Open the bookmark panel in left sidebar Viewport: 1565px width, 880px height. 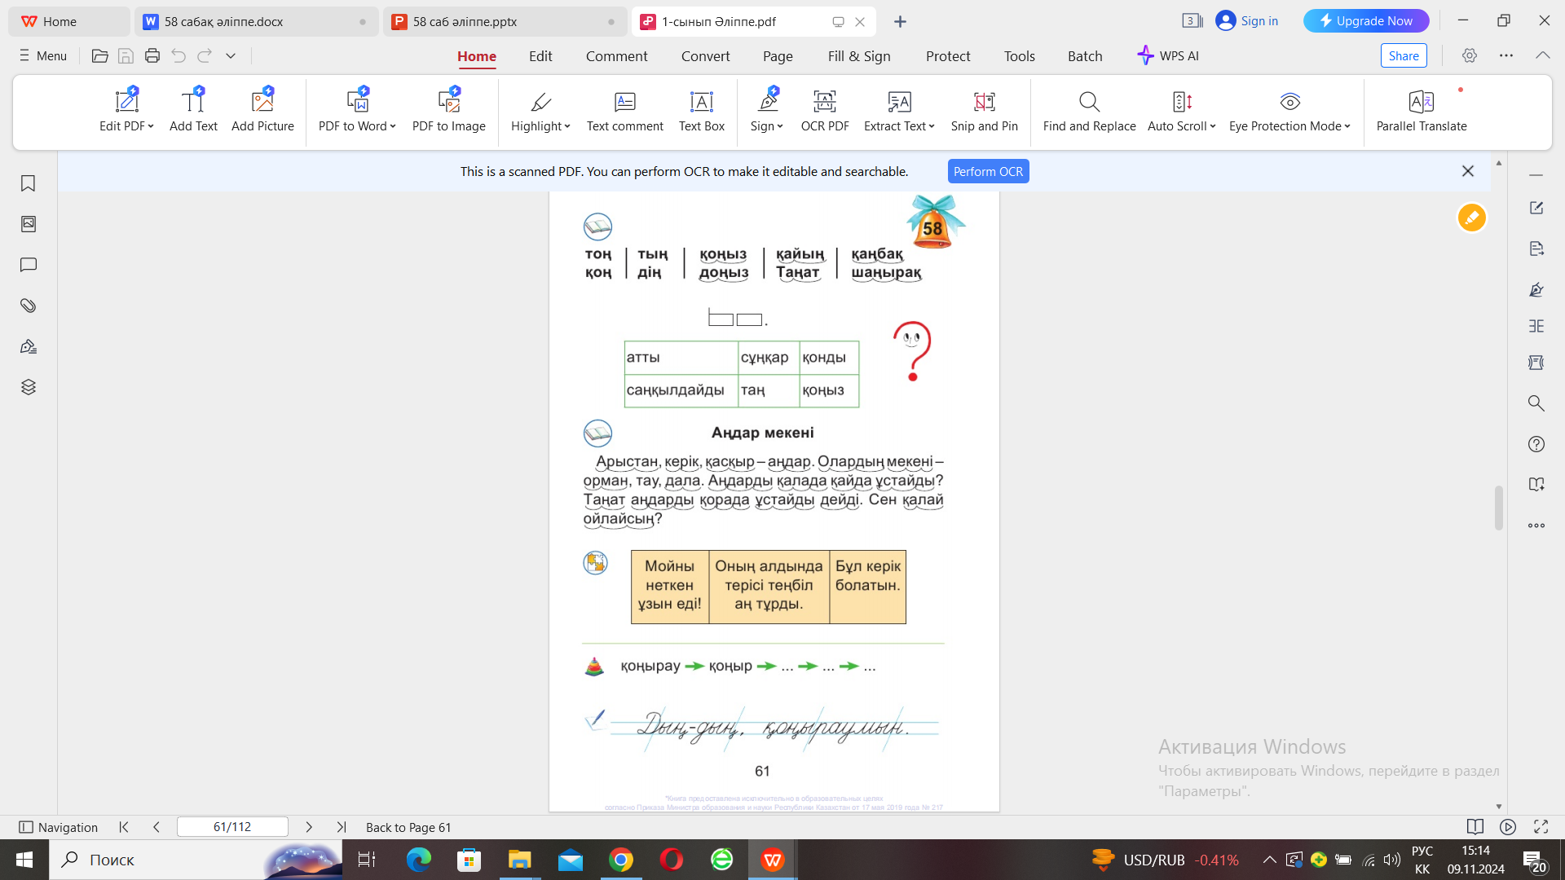28,183
